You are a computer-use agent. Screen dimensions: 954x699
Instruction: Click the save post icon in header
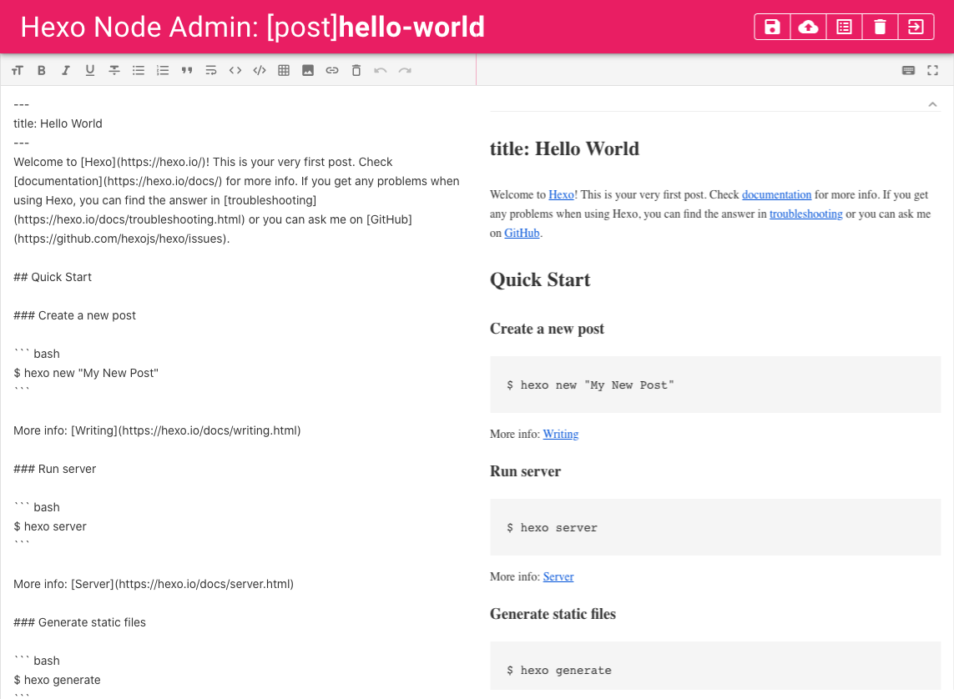[x=772, y=27]
